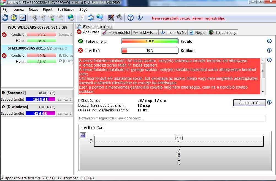Click the 12 nap estimated lifetime value

[x=144, y=105]
